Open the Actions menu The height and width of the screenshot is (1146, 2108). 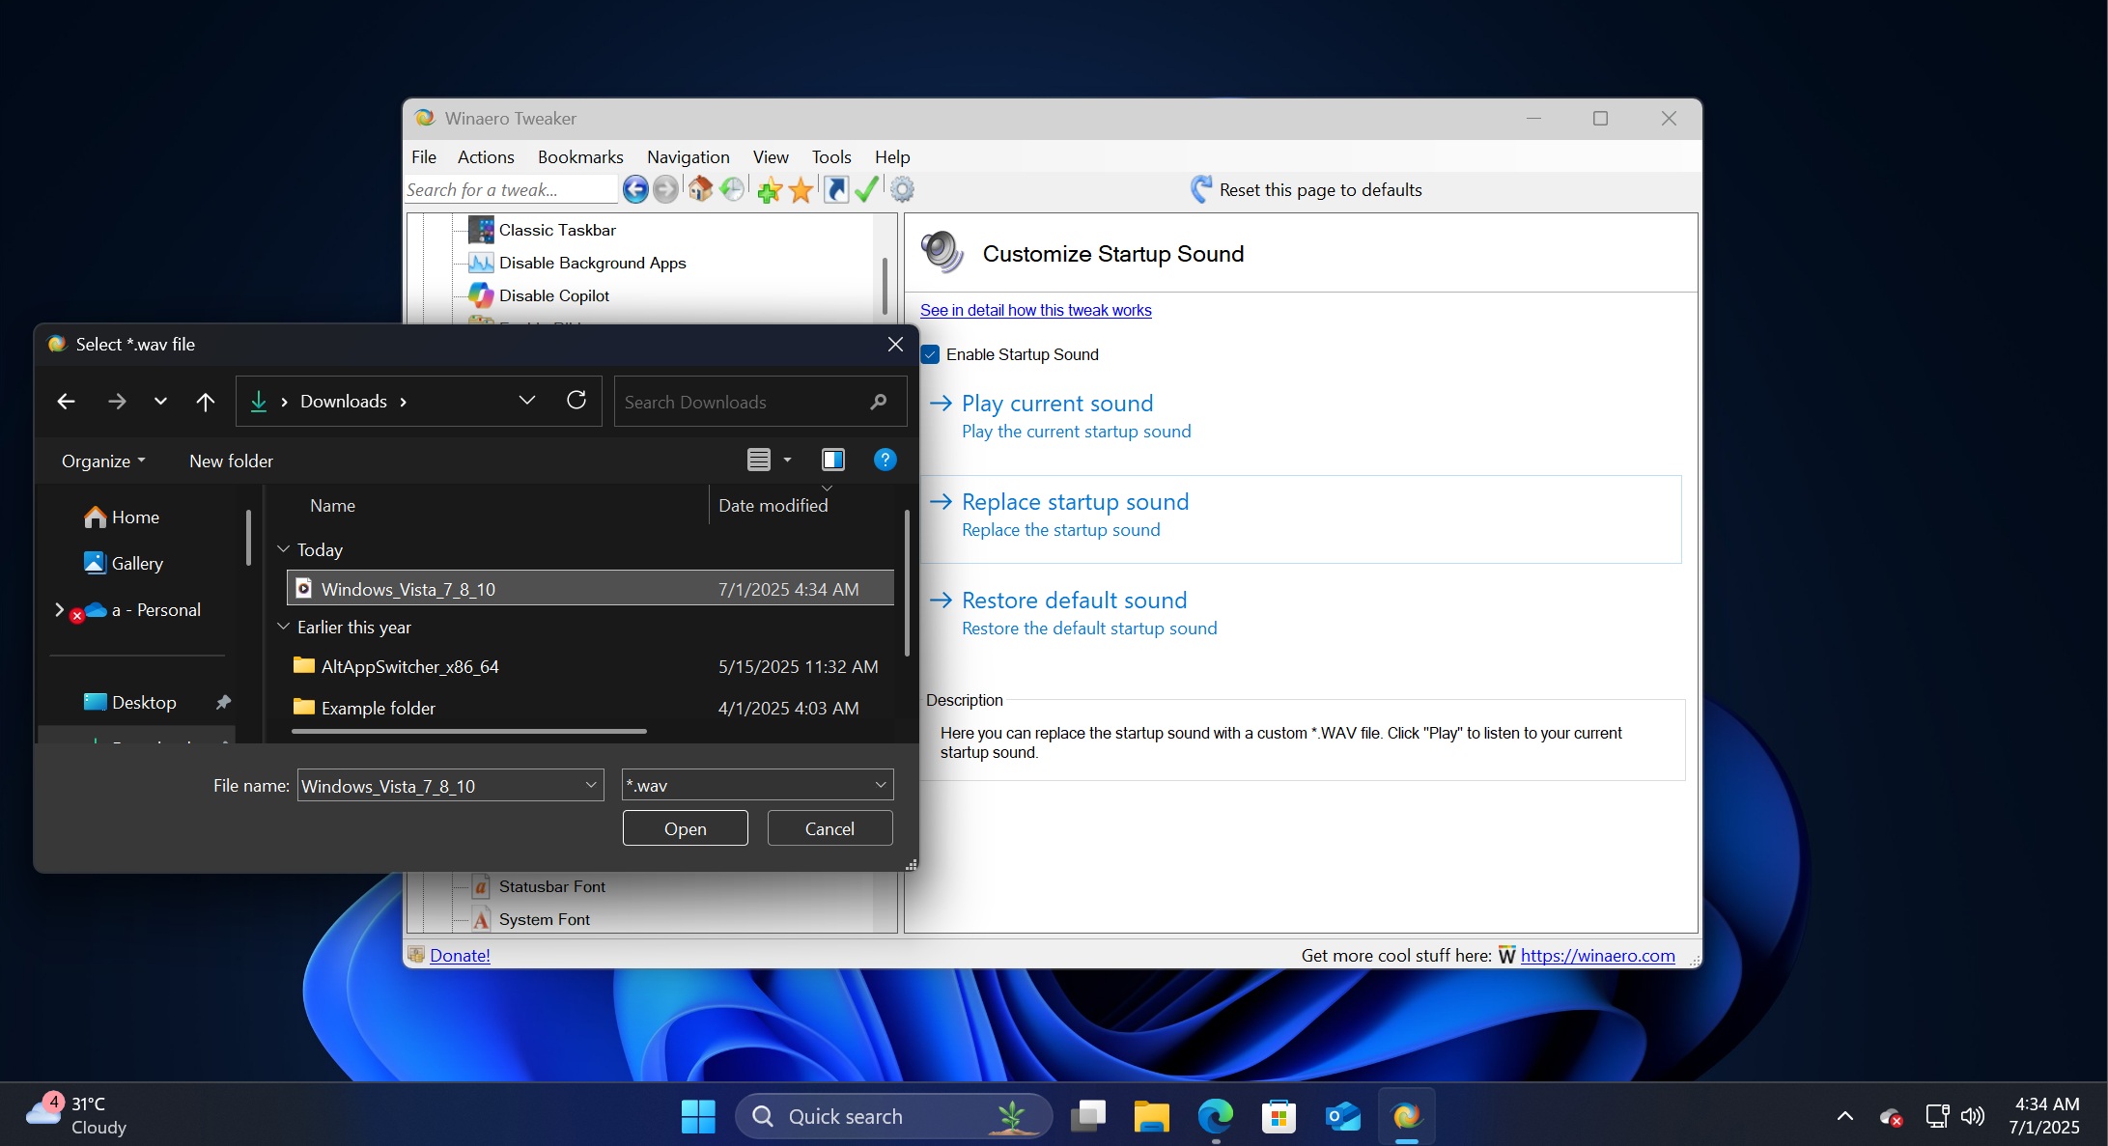(x=486, y=156)
